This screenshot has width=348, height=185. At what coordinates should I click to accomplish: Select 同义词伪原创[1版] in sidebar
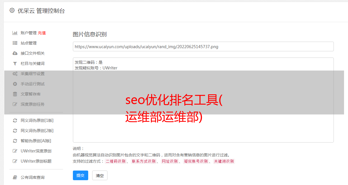[x=37, y=120]
